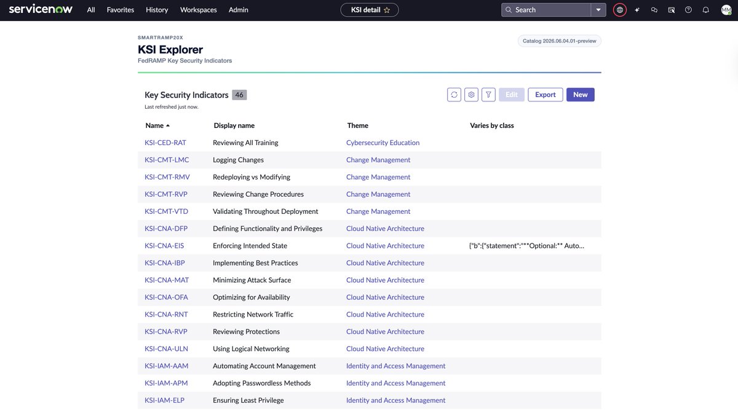Open Identity and Access Management theme for KSI-IAM-AAM

click(395, 366)
